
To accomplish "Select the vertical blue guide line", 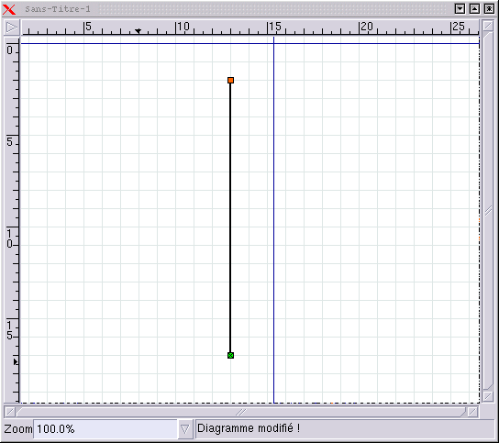I will coord(273,219).
